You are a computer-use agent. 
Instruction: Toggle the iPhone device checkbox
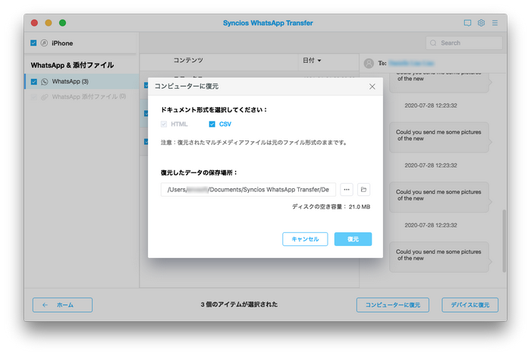pos(33,43)
